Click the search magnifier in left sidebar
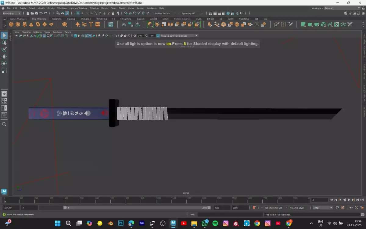 [4, 124]
